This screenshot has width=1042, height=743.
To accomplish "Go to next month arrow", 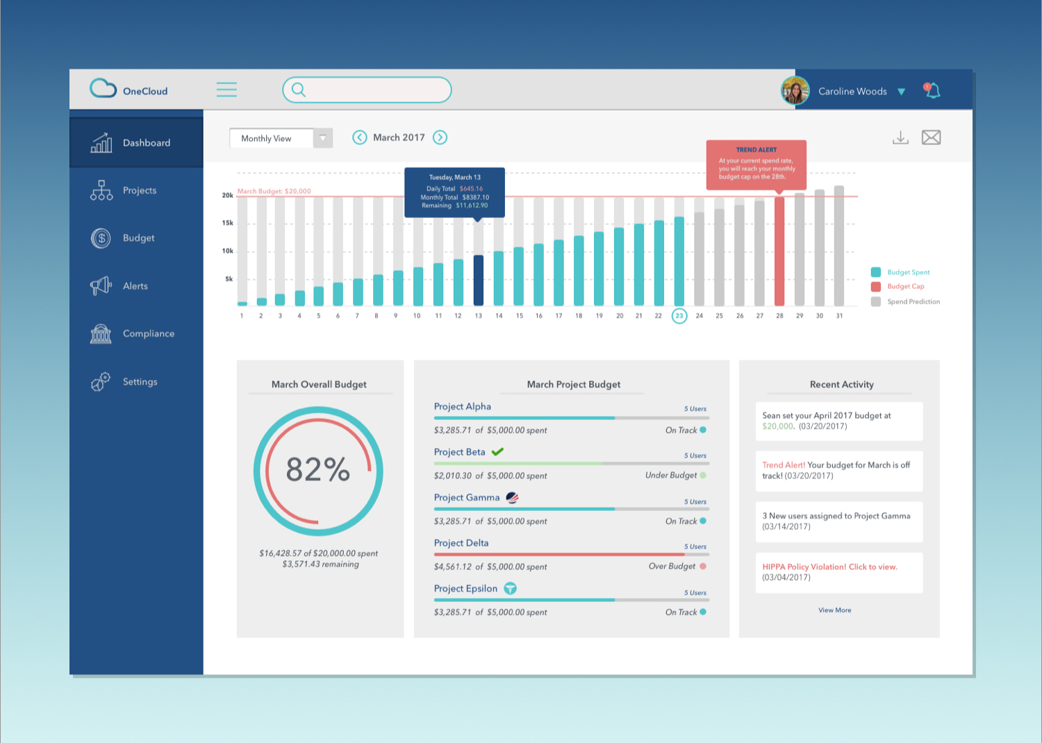I will tap(440, 137).
